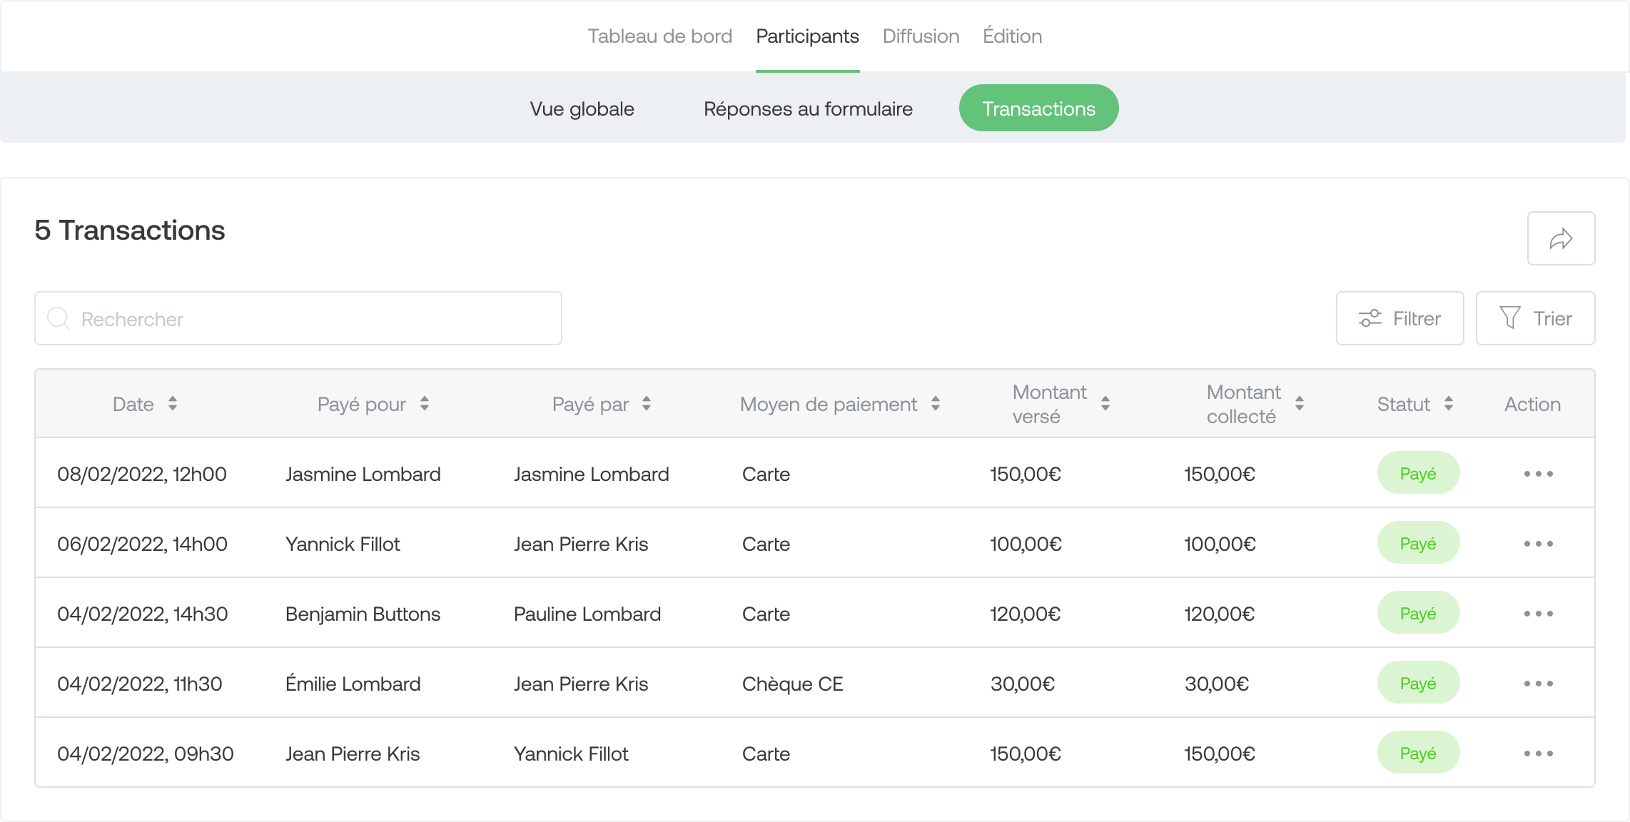This screenshot has width=1630, height=822.
Task: Open three-dot menu for Yannick Fillot row
Action: click(1538, 544)
